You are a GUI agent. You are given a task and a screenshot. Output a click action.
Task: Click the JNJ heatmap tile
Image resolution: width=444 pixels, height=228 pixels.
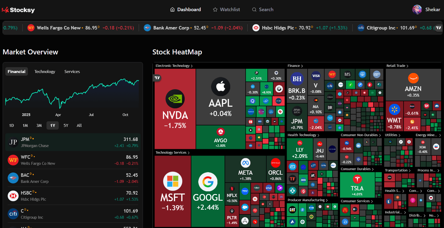click(320, 149)
